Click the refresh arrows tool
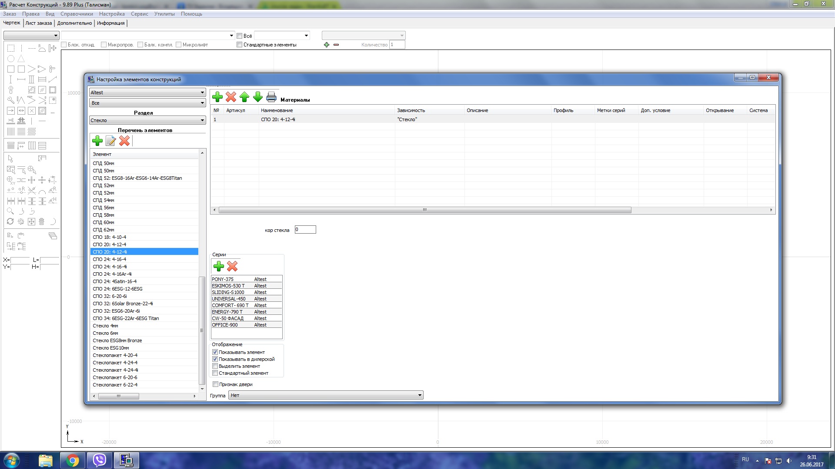The image size is (835, 469). pos(11,221)
